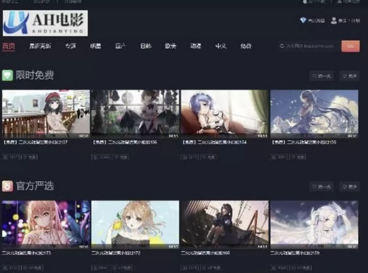The width and height of the screenshot is (368, 273).
Task: Open the blue-haired maid video thumbnail
Action: click(x=225, y=114)
